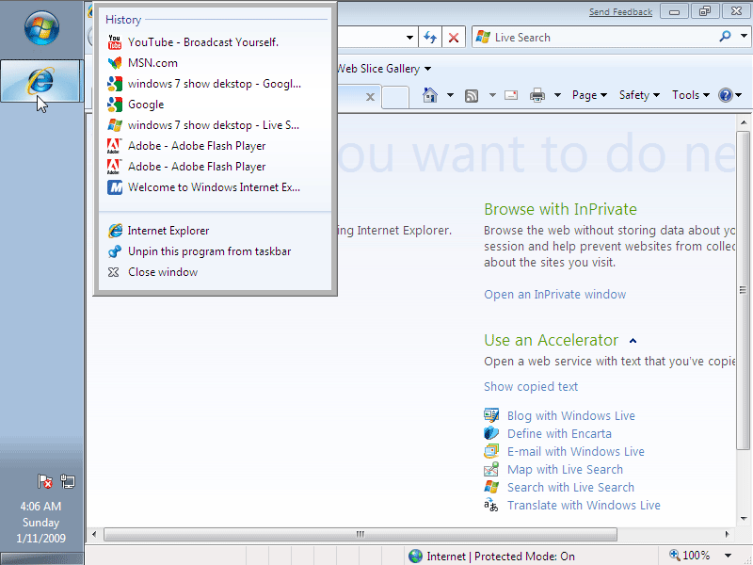Select Close window in the jump list
The width and height of the screenshot is (753, 565).
coord(163,272)
